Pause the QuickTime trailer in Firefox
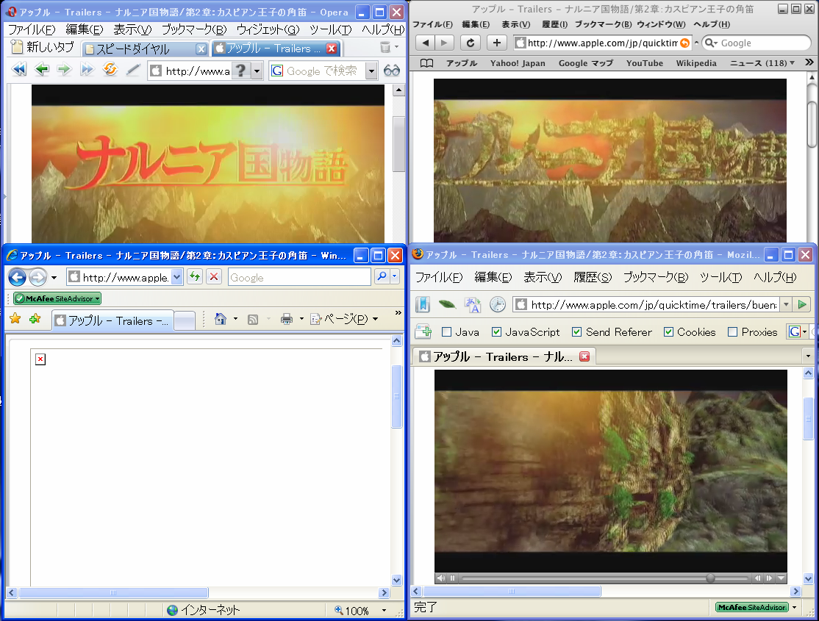This screenshot has height=621, width=819. pyautogui.click(x=453, y=578)
